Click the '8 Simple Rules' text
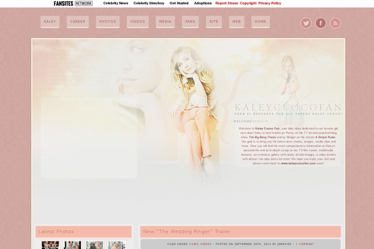 [325, 137]
